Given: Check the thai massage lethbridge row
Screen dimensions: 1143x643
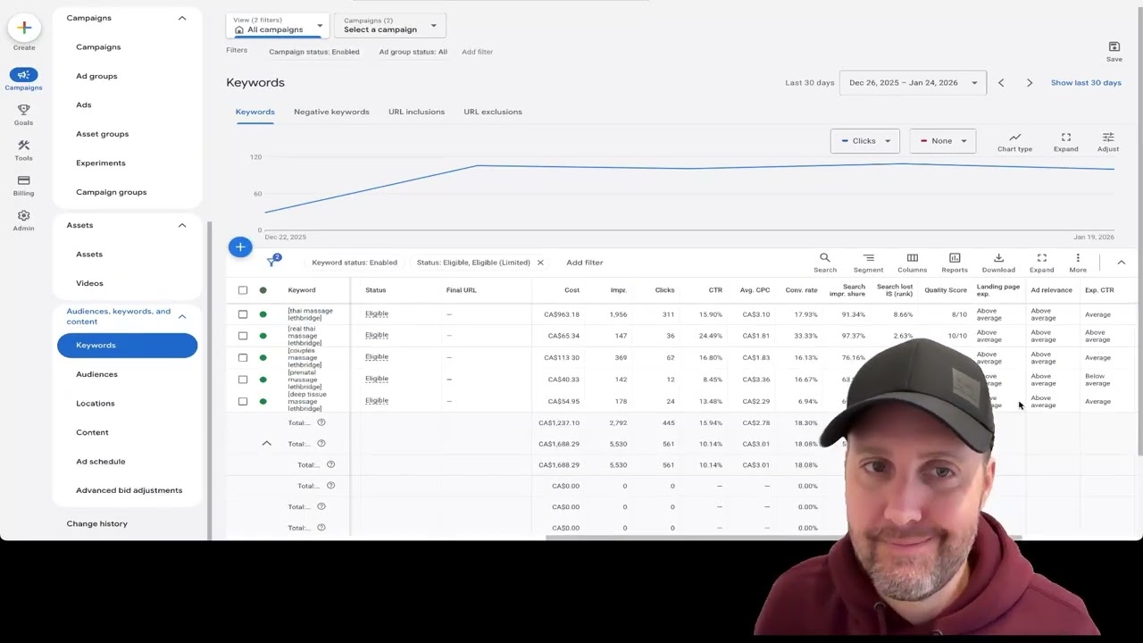Looking at the screenshot, I should (243, 314).
